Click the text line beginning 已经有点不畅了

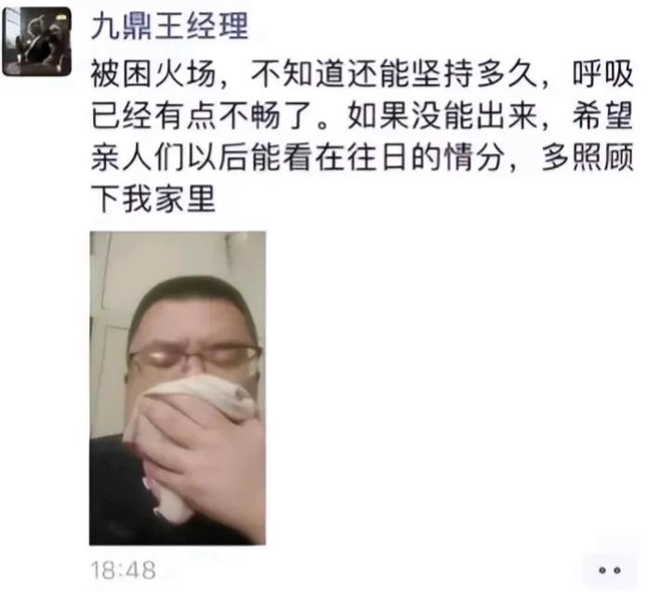(363, 115)
